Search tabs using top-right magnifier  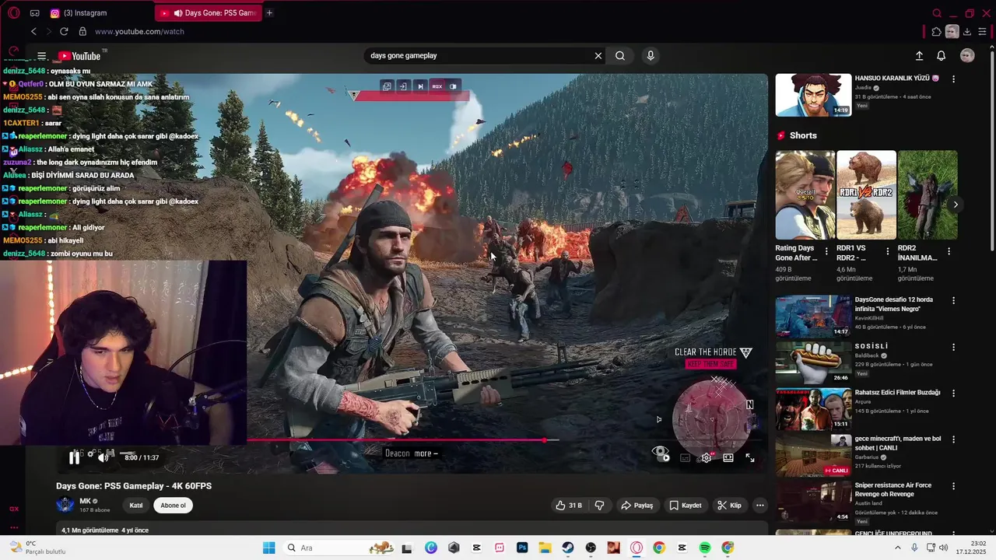(937, 13)
